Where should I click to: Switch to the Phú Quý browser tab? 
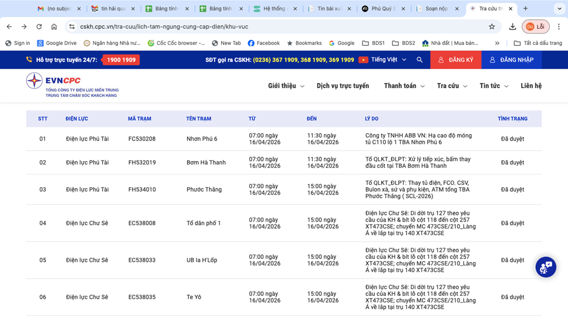point(383,9)
